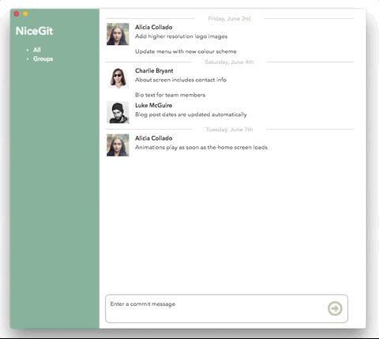Click the 'Friday, June 3rd' date header
Image resolution: width=379 pixels, height=339 pixels.
[229, 18]
